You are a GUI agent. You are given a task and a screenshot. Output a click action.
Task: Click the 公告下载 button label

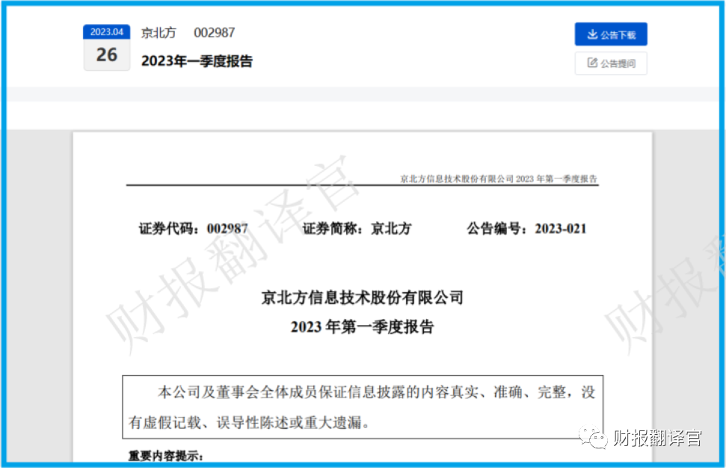pyautogui.click(x=618, y=35)
